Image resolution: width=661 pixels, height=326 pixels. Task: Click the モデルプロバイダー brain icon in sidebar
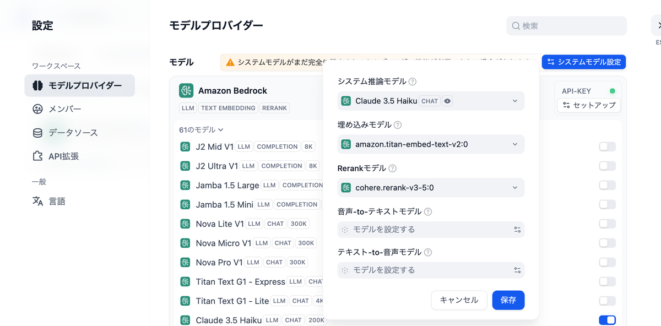pyautogui.click(x=37, y=85)
